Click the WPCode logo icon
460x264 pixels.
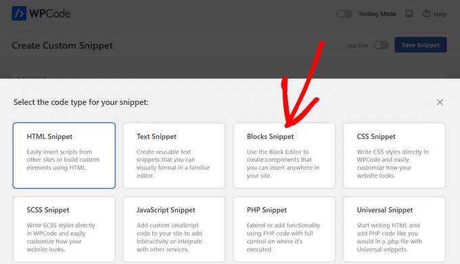tap(19, 14)
